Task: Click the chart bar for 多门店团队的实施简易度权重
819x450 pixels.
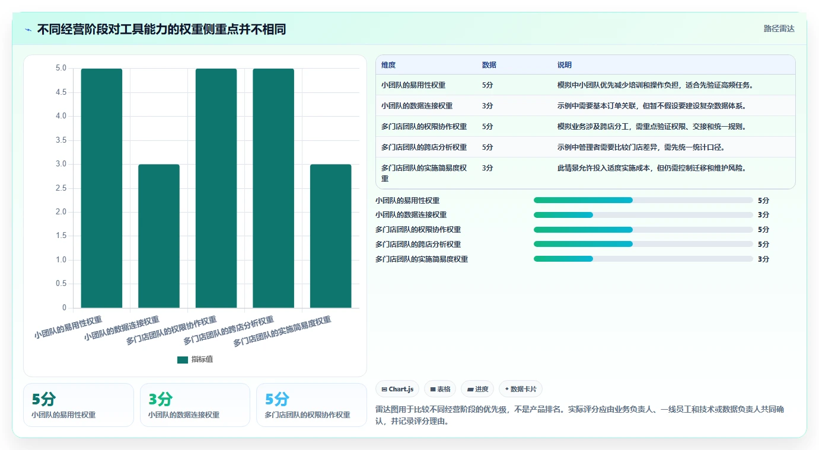Action: point(331,236)
